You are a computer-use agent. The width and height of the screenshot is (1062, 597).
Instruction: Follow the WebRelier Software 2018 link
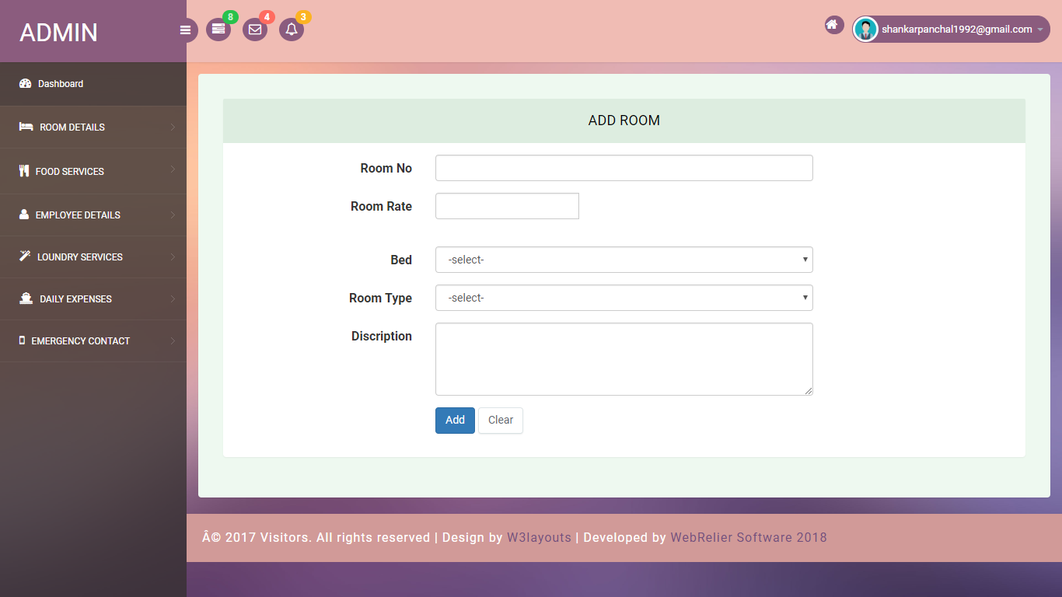[x=749, y=538]
